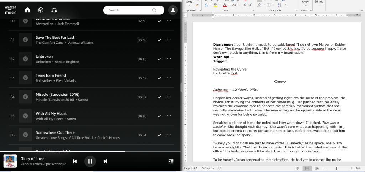Open Library via the headphones icon

click(x=54, y=10)
